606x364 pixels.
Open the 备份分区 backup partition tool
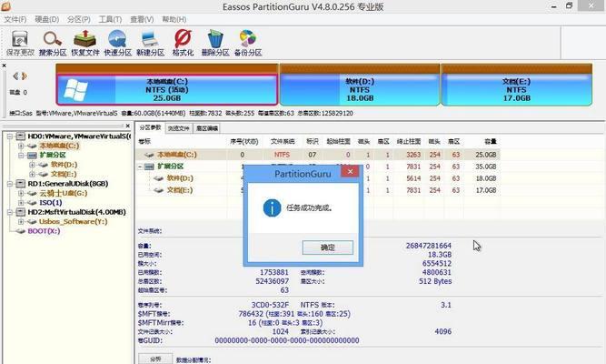pos(248,44)
